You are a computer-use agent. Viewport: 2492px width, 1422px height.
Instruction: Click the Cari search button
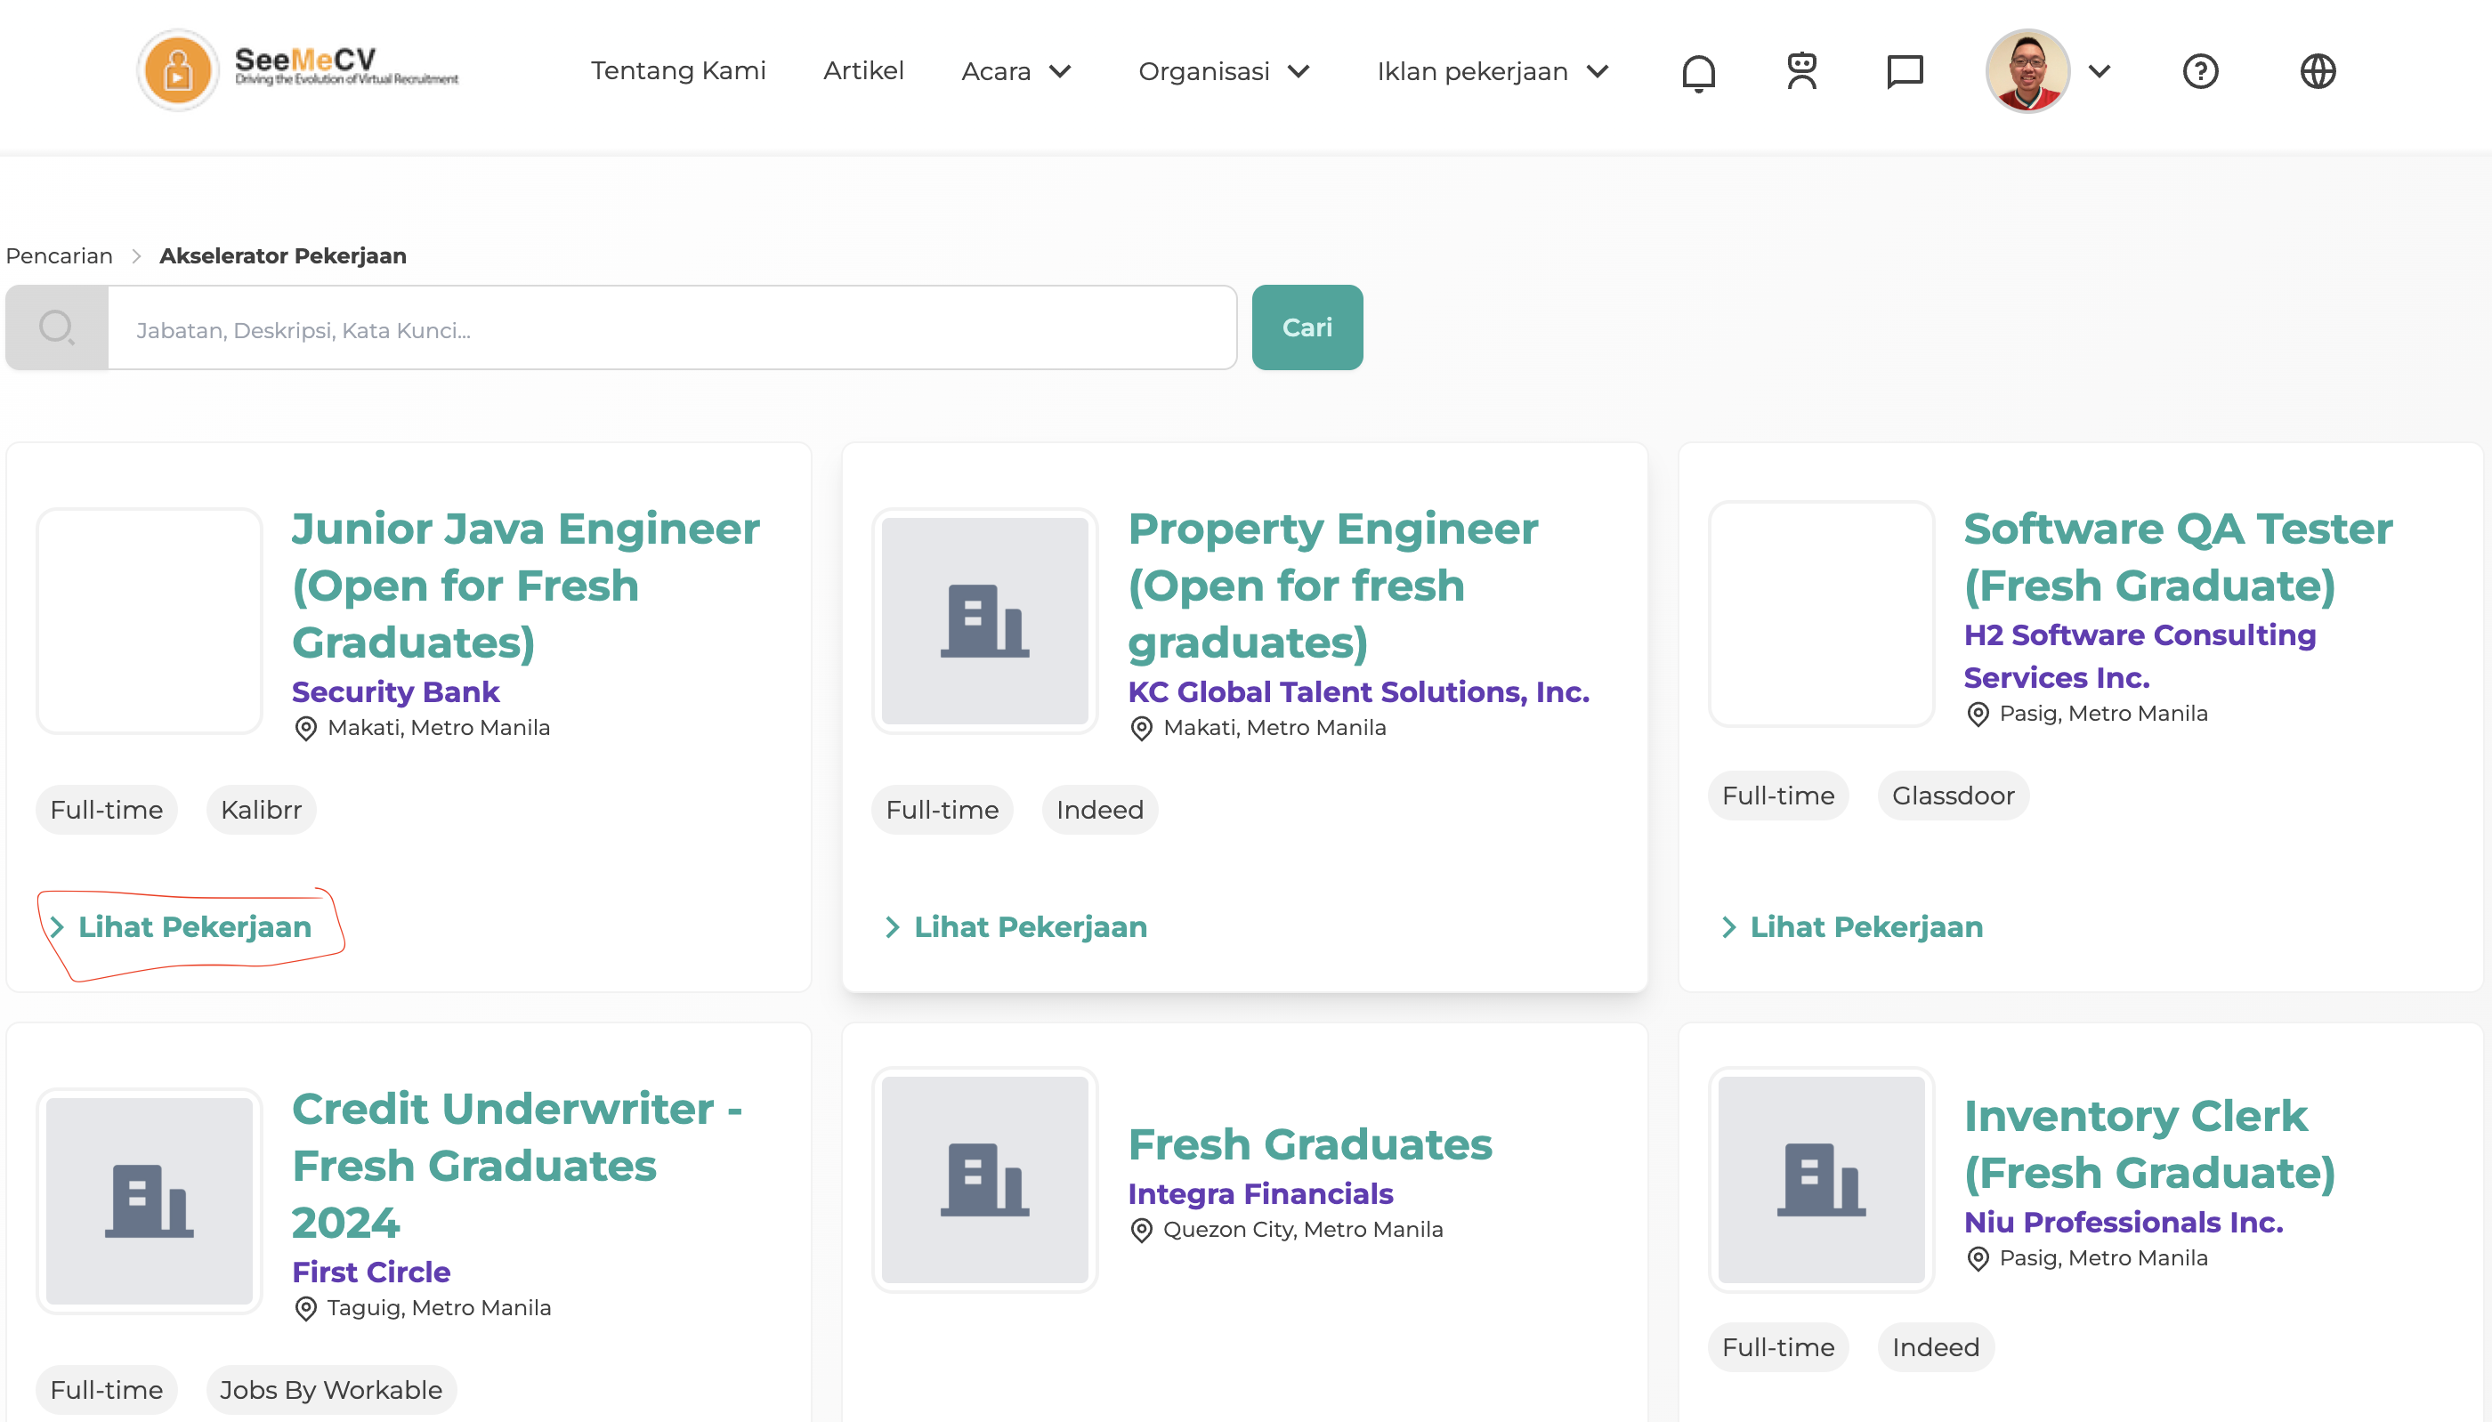1307,327
